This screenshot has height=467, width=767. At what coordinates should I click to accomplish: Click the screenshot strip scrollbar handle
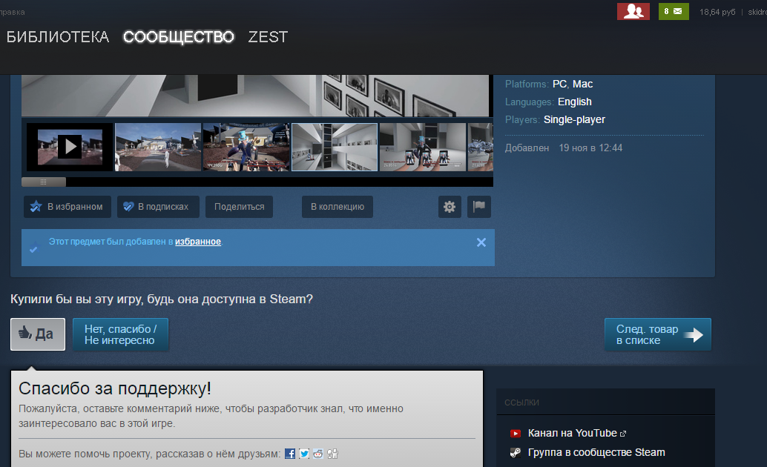click(x=44, y=182)
